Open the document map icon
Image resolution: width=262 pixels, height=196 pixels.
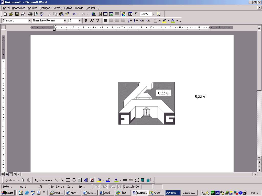coord(130,14)
